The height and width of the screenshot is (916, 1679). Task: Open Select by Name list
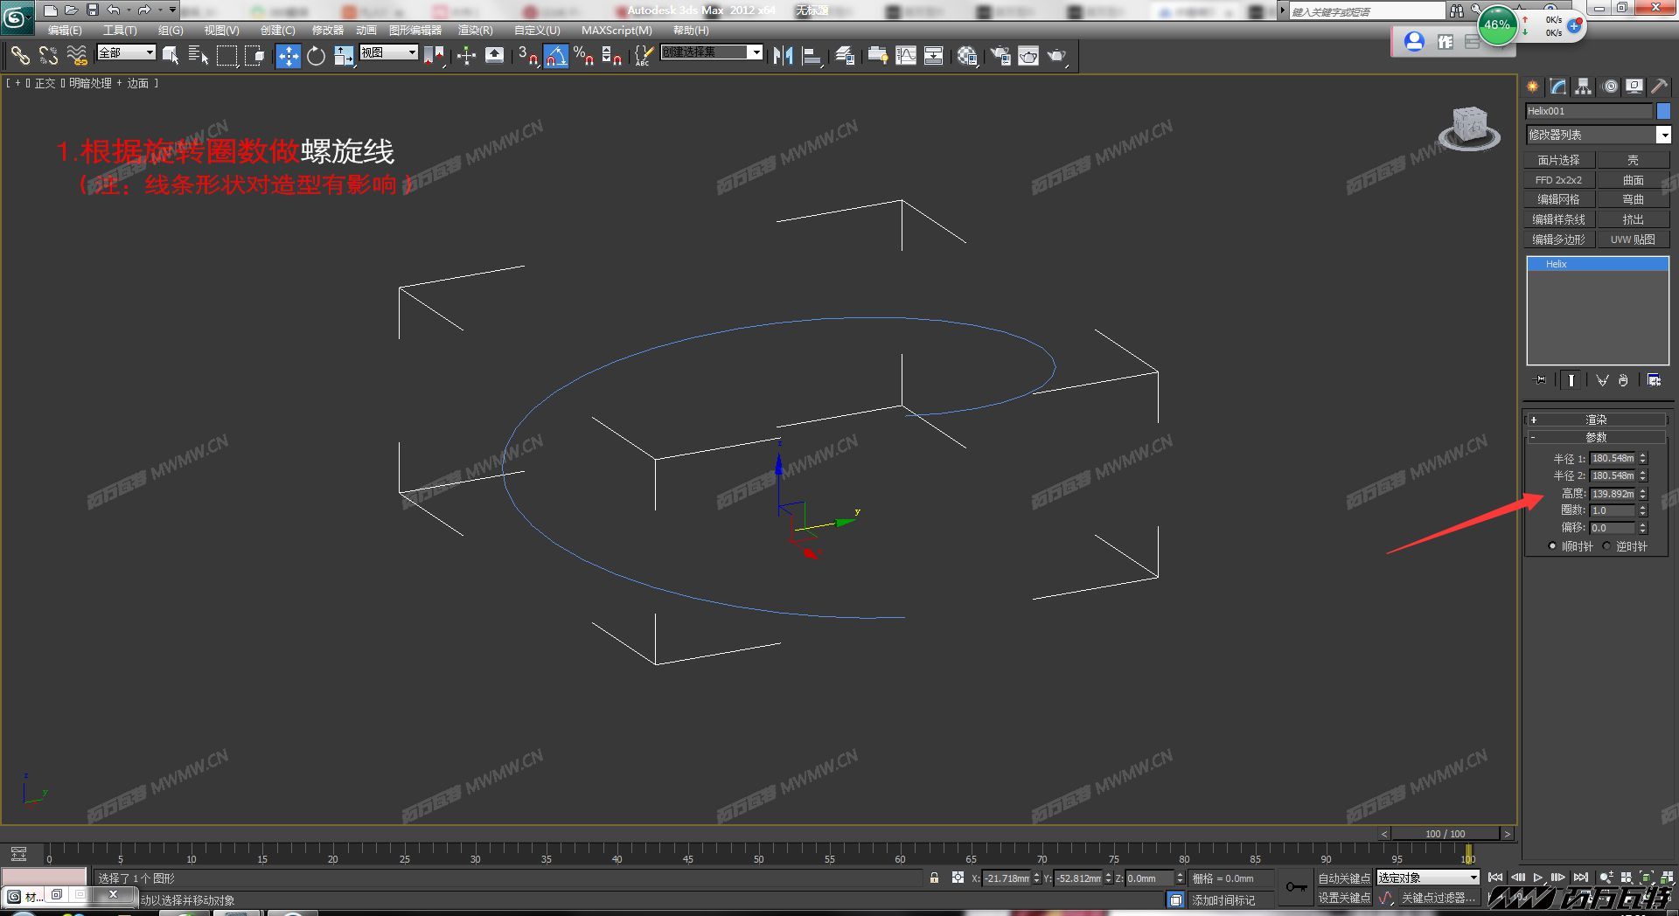tap(199, 56)
